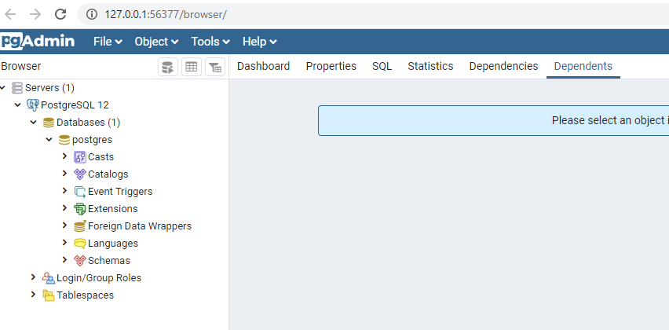Click the Extensions node icon
Image resolution: width=669 pixels, height=330 pixels.
click(x=80, y=209)
